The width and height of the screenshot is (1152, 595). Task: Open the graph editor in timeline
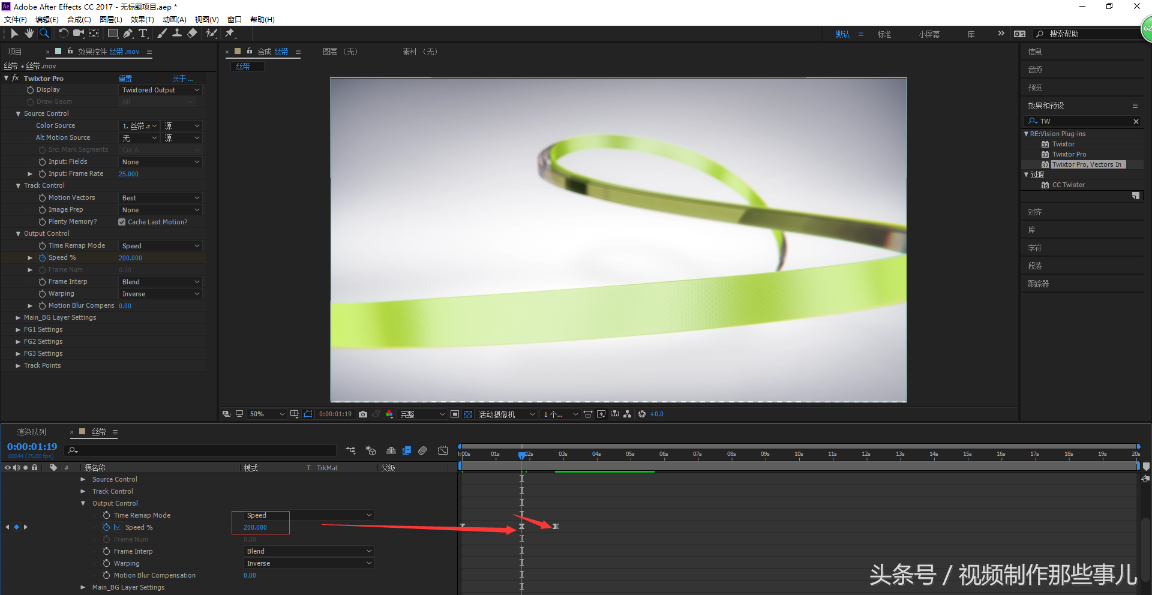click(443, 450)
